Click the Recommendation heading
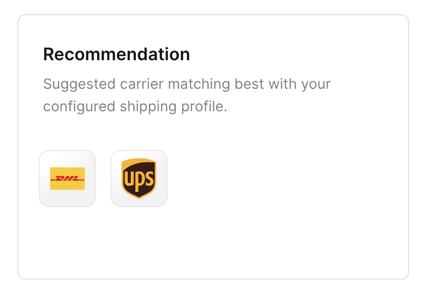The image size is (423, 297). tap(116, 54)
